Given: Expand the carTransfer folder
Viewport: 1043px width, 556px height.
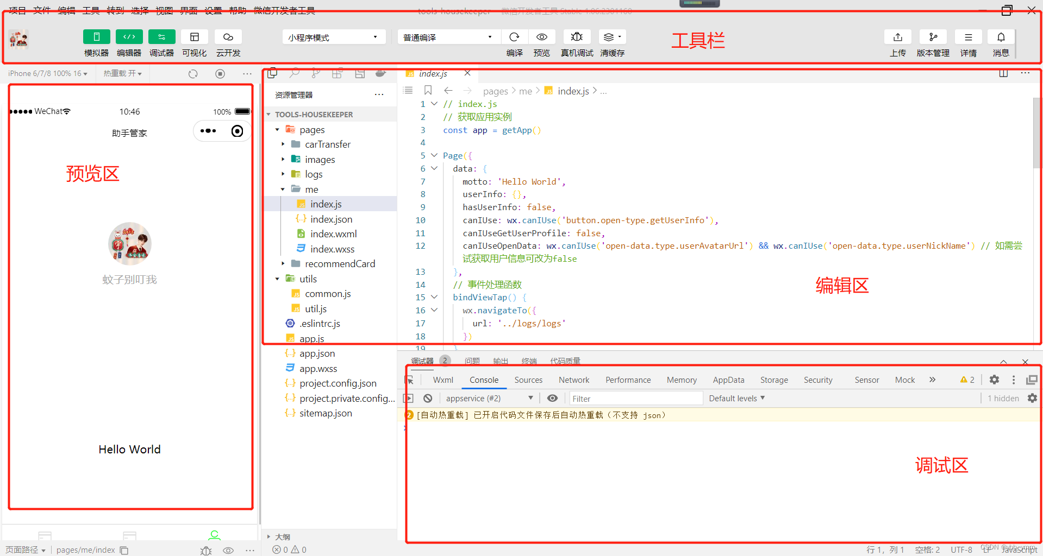Looking at the screenshot, I should tap(283, 144).
